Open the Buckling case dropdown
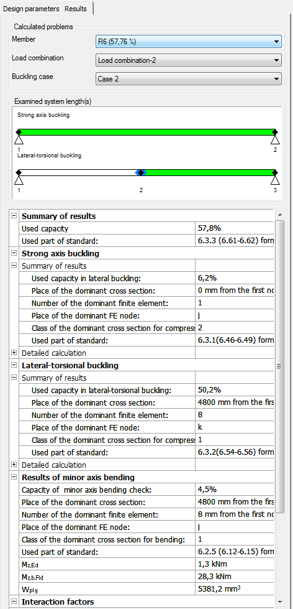The height and width of the screenshot is (609, 293). click(x=188, y=79)
